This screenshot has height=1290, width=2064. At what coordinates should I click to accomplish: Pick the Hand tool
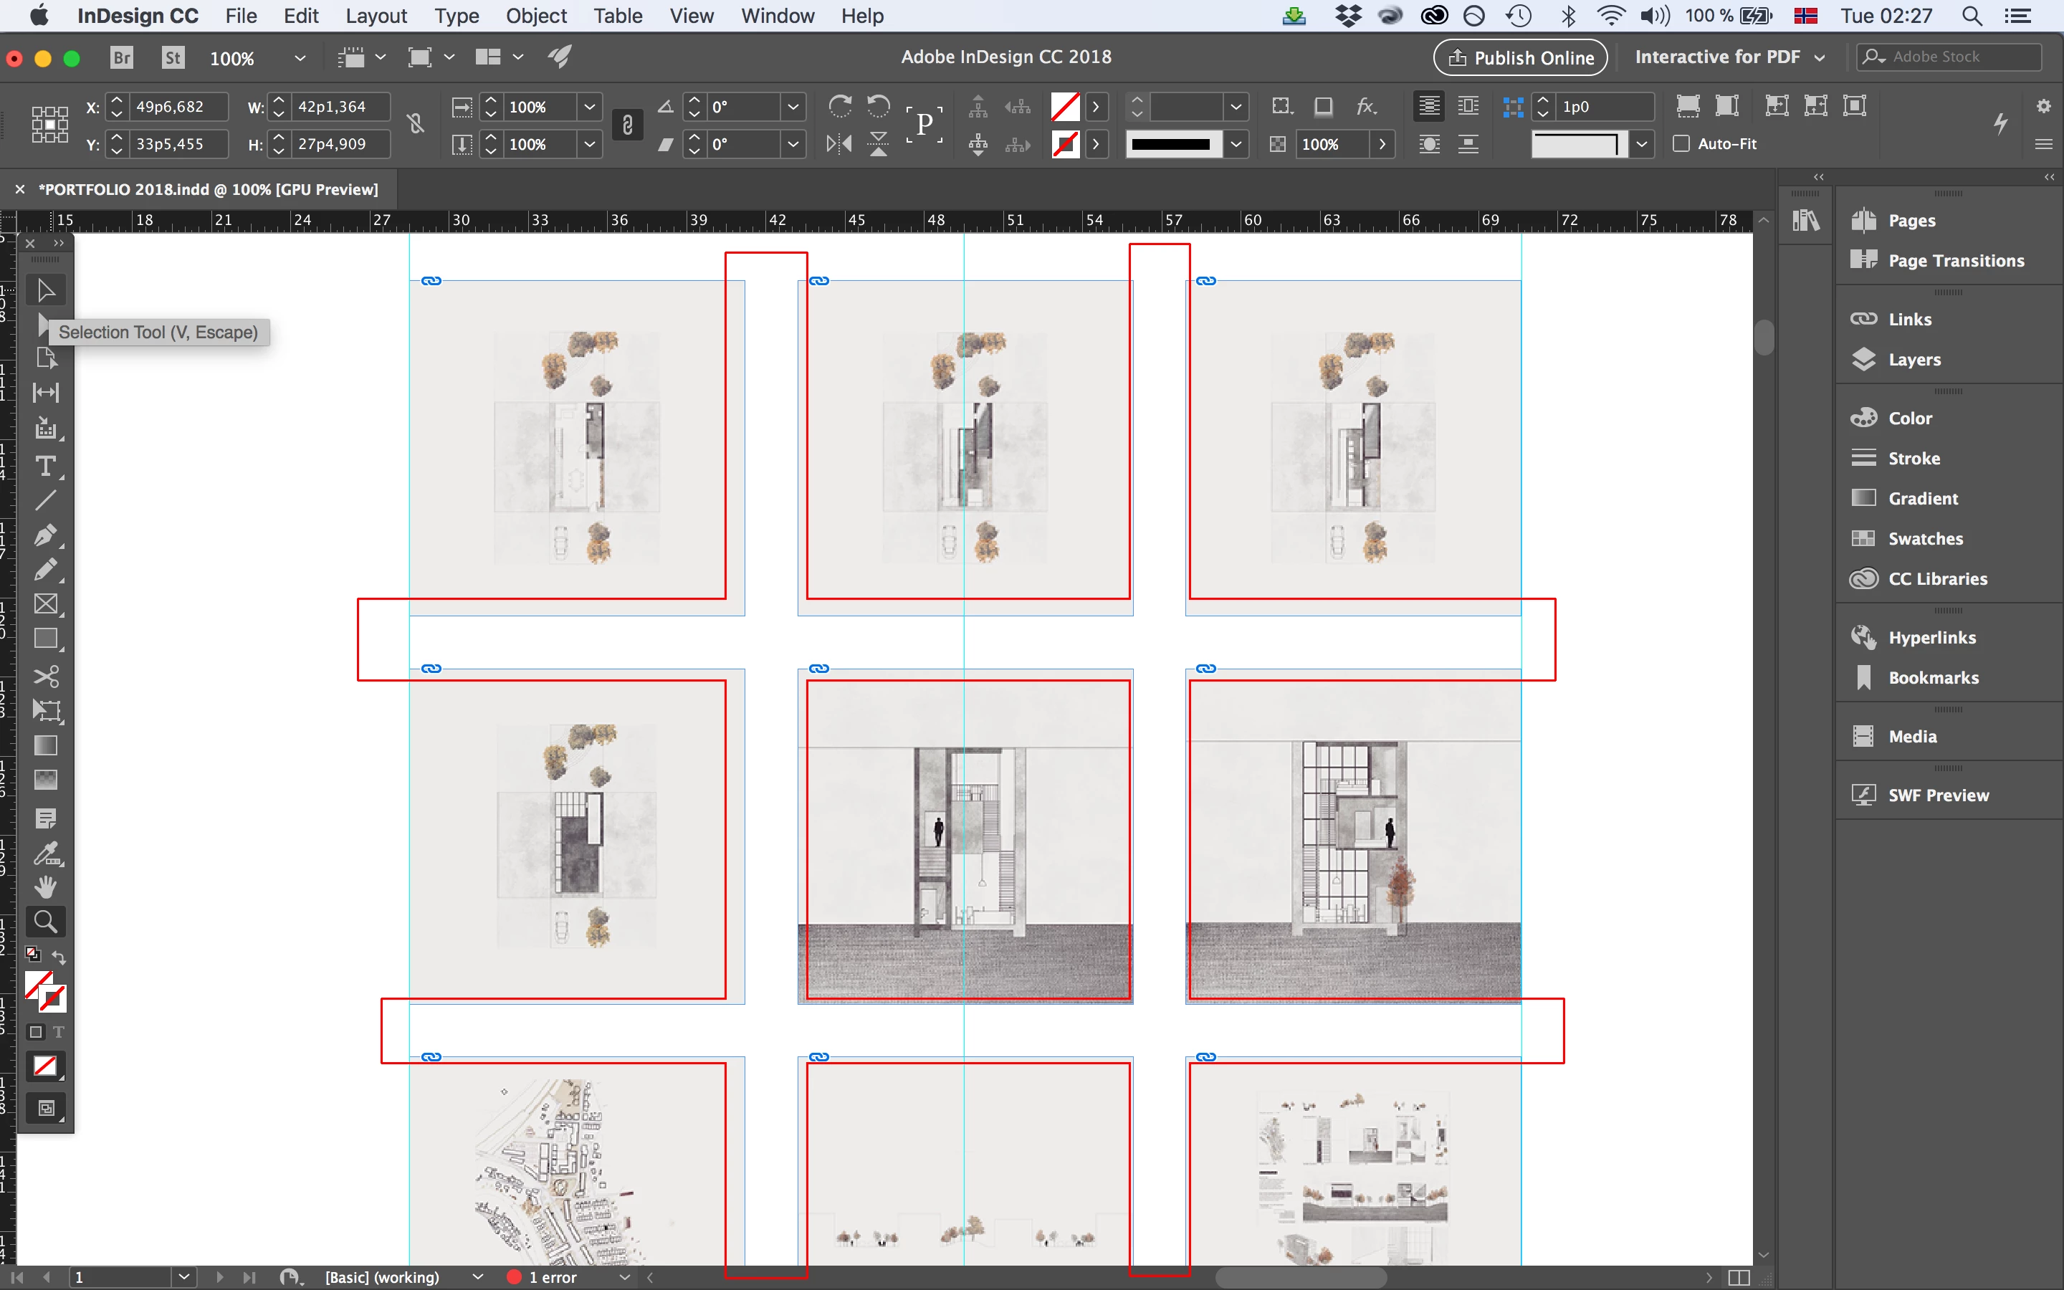point(45,887)
